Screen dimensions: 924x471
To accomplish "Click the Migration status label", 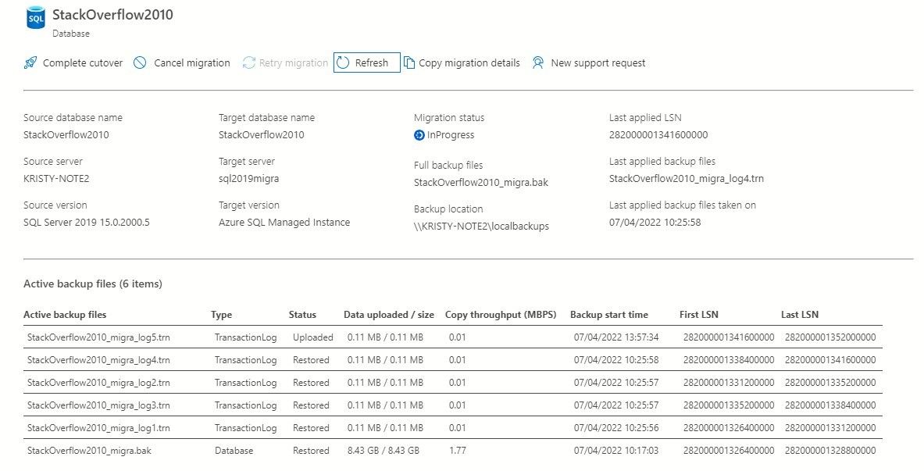I will pos(449,117).
